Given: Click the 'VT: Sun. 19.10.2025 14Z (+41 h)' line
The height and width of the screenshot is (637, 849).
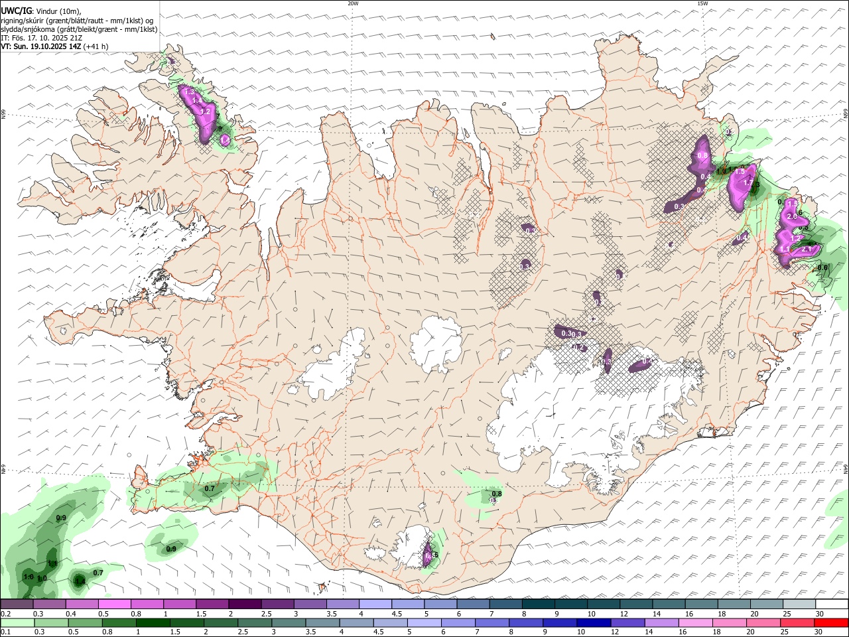Looking at the screenshot, I should [x=55, y=46].
